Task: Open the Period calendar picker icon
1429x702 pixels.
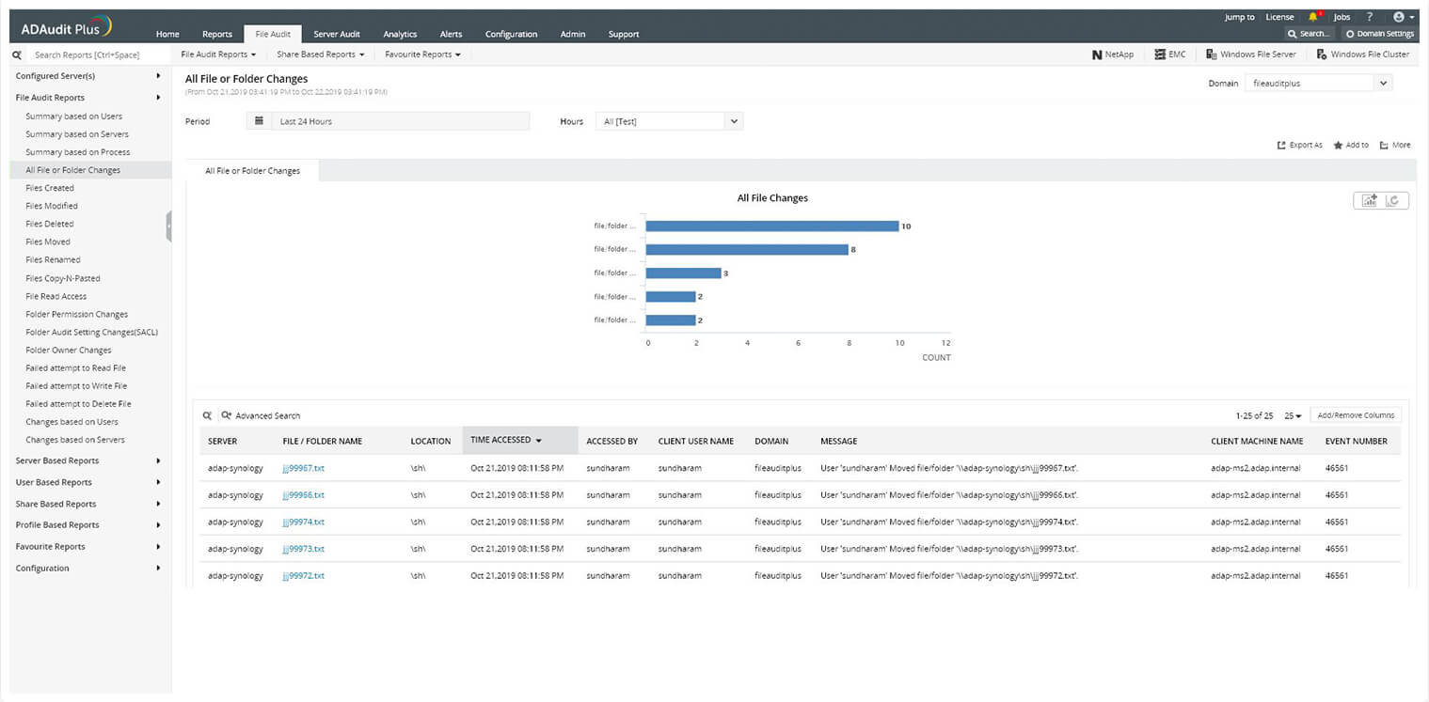Action: [259, 120]
